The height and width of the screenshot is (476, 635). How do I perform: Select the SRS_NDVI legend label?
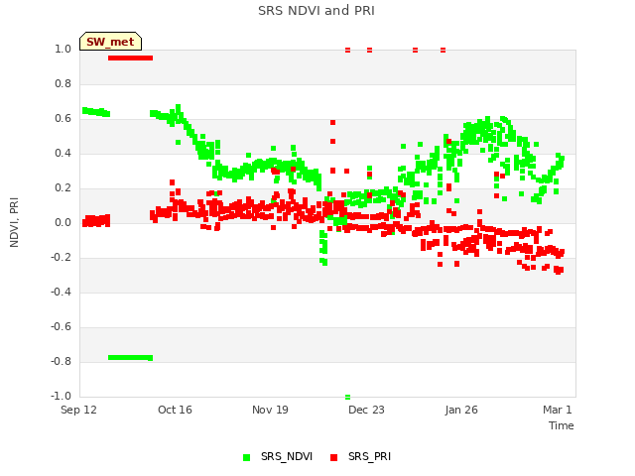pos(287,456)
